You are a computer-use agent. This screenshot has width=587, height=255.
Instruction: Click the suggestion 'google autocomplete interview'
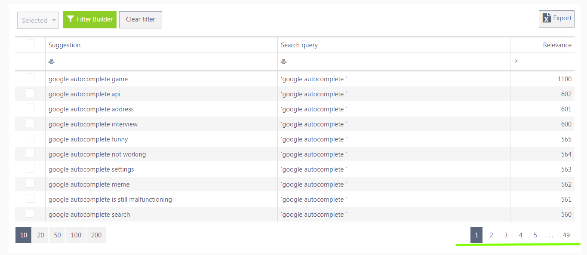coord(93,124)
